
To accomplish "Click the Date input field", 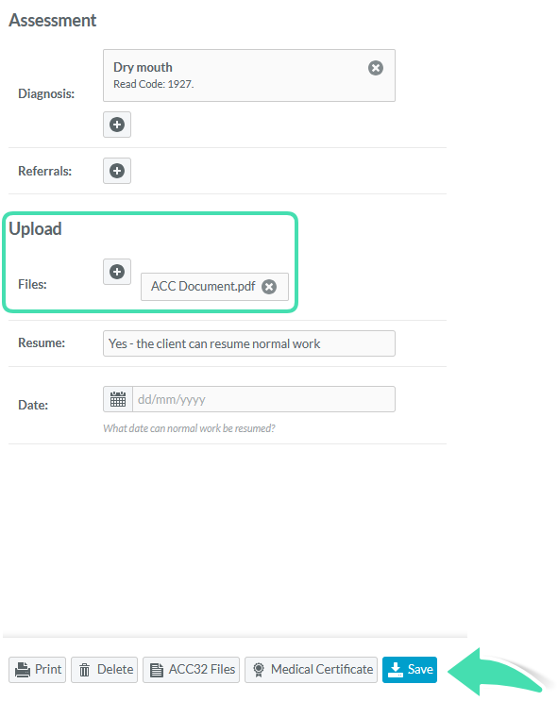I will 263,399.
